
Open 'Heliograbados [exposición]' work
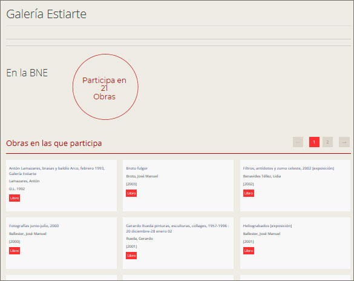click(267, 226)
